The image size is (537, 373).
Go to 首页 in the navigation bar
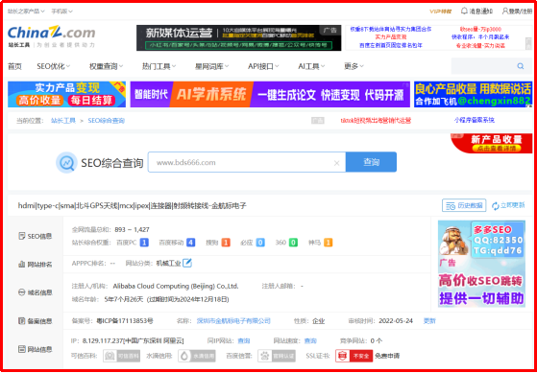14,66
